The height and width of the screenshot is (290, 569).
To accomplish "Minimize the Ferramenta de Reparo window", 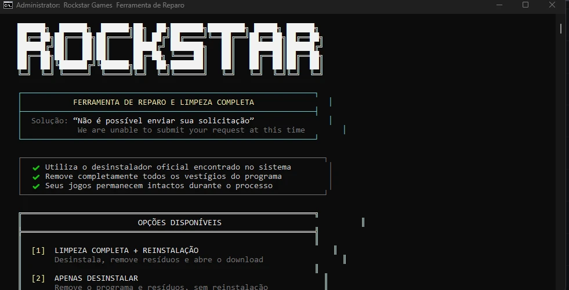I will coord(499,5).
